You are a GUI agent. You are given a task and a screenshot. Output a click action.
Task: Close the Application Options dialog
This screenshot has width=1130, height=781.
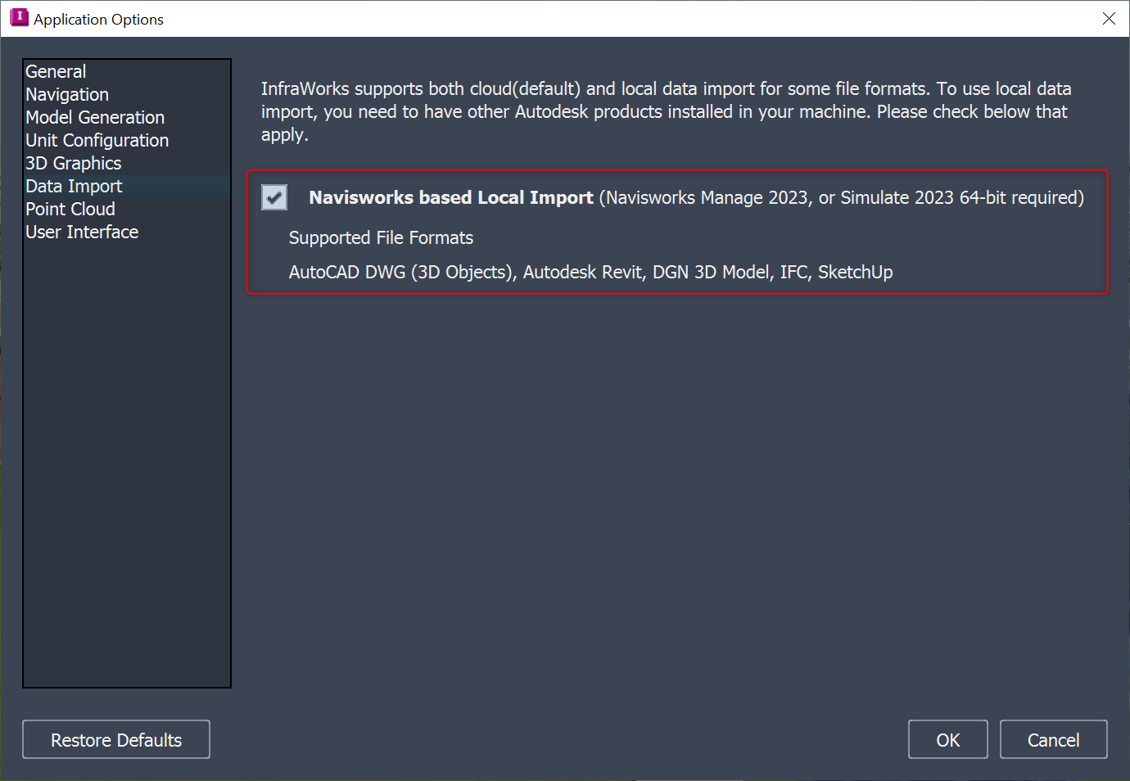coord(1109,18)
